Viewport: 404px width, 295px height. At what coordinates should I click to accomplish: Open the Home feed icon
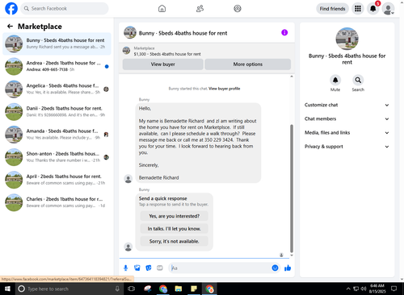[162, 9]
